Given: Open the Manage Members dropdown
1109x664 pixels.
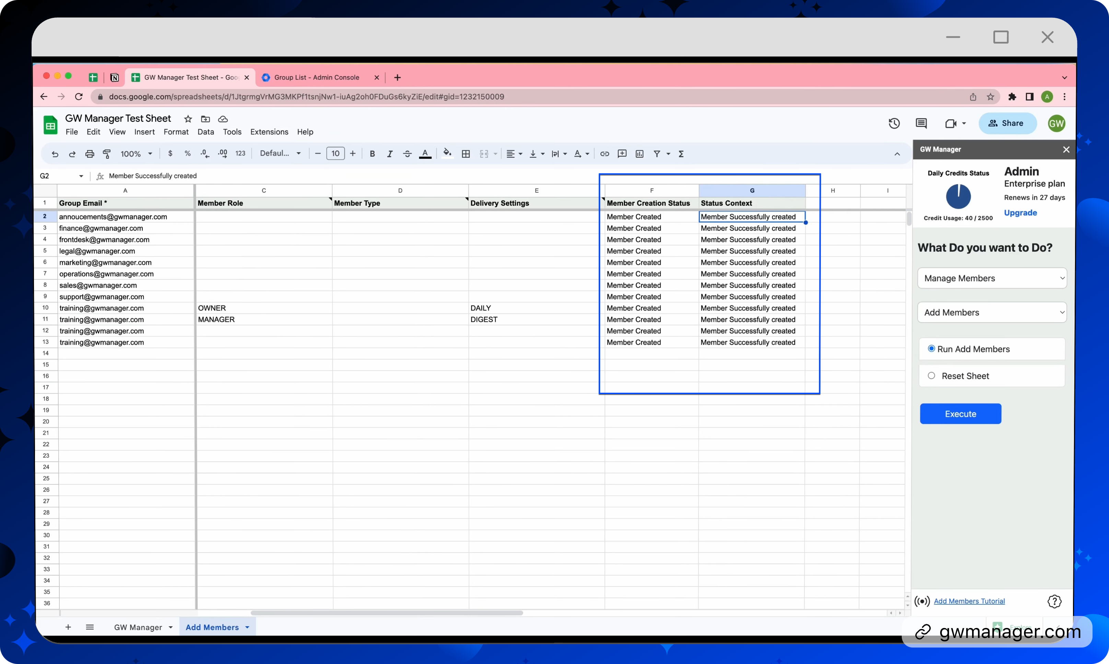Looking at the screenshot, I should click(x=992, y=278).
